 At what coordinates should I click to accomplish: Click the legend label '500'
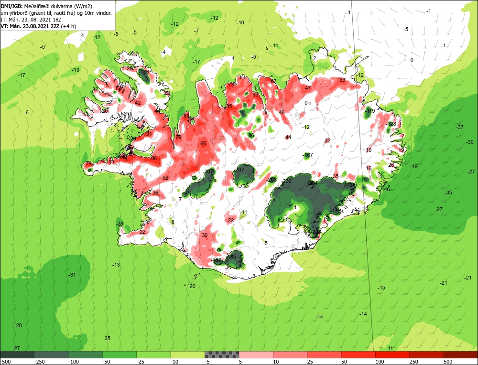448,362
